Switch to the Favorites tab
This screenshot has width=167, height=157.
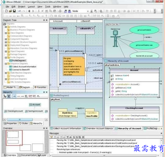(40, 87)
